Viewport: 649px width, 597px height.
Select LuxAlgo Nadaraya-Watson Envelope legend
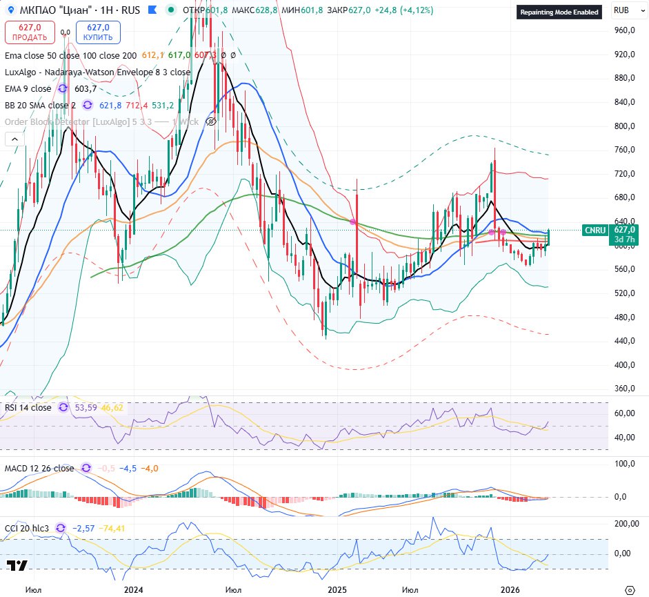97,72
